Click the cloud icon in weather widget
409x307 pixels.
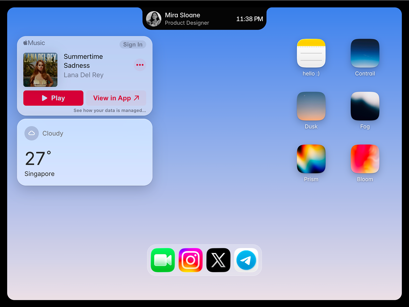tap(32, 133)
